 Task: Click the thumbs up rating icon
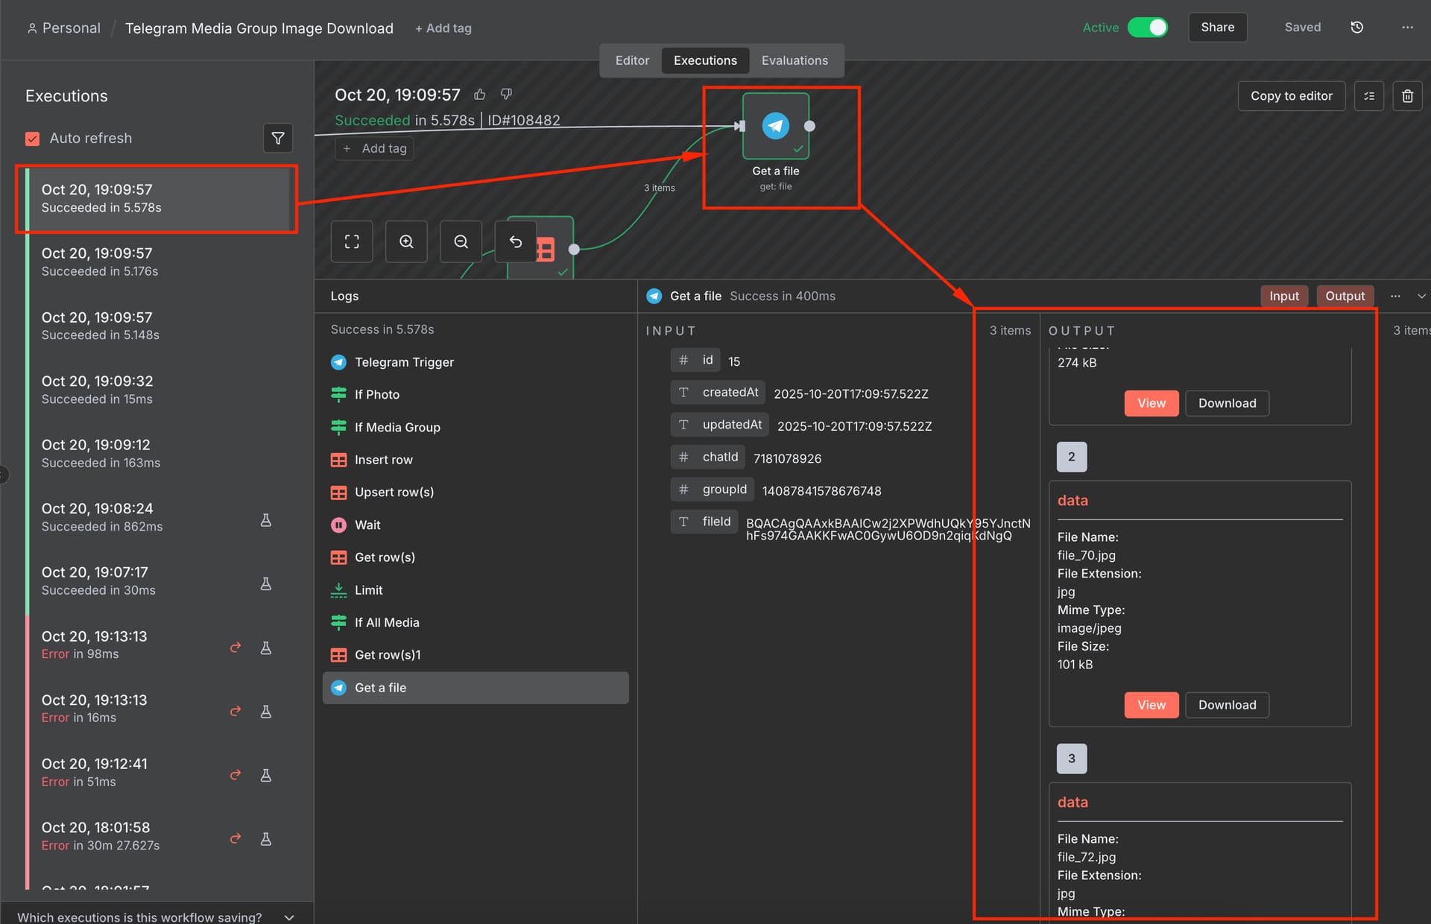coord(480,95)
